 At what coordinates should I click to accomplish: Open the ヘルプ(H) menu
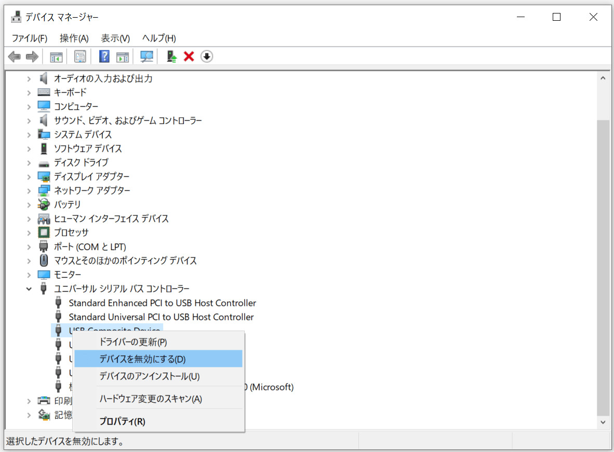[x=159, y=38]
